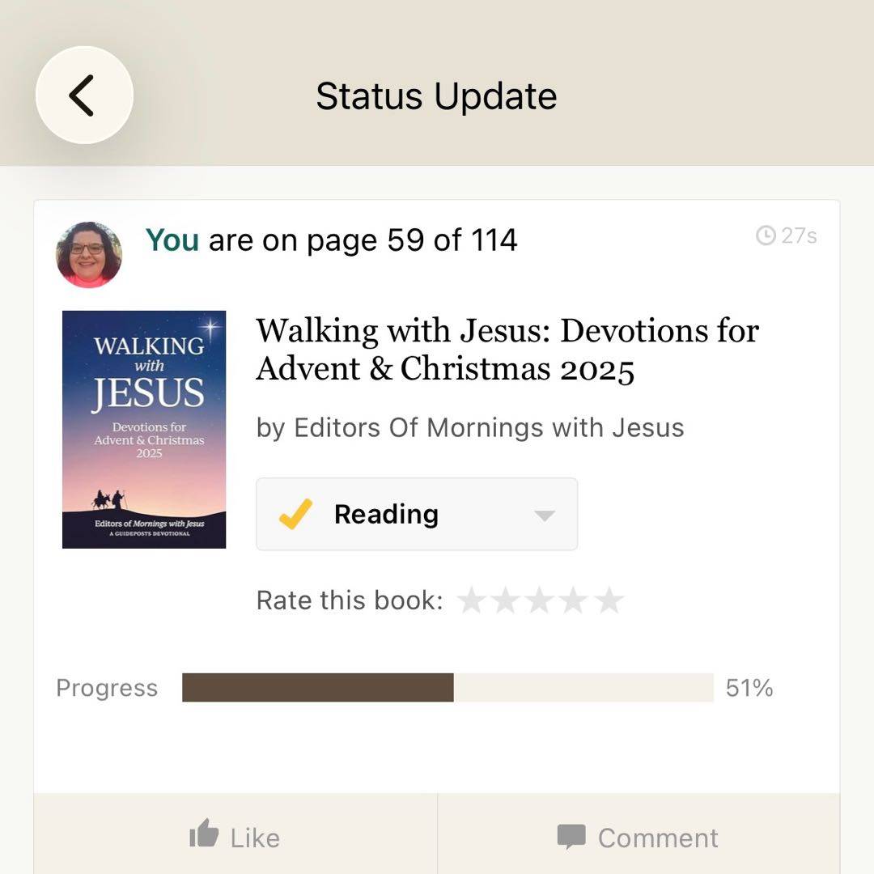
Task: Tap the yellow checkmark on Reading shelf
Action: coord(295,514)
